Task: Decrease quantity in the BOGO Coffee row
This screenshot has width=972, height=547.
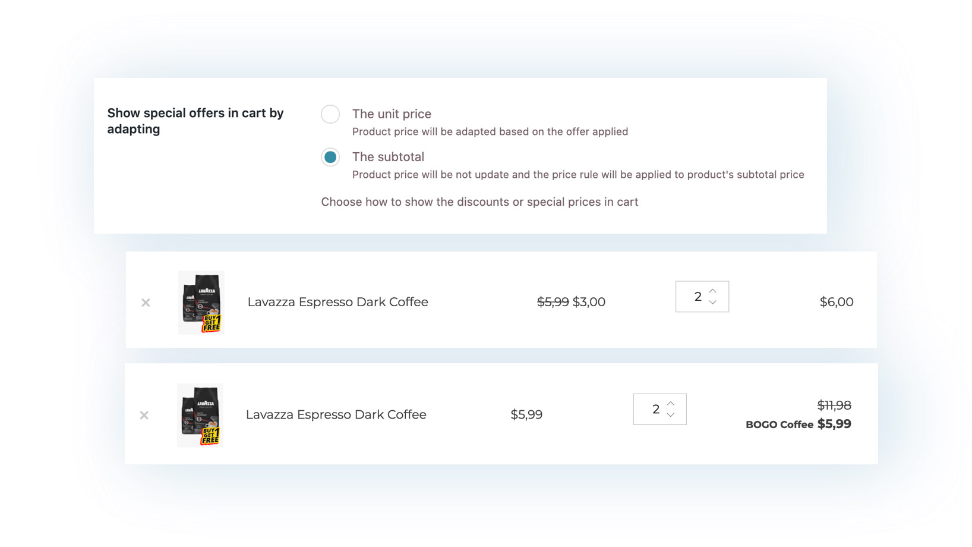Action: (x=671, y=415)
